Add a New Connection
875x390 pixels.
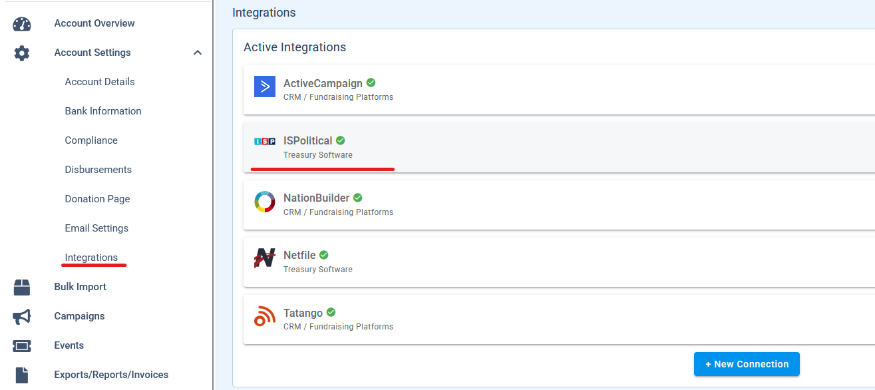point(747,364)
